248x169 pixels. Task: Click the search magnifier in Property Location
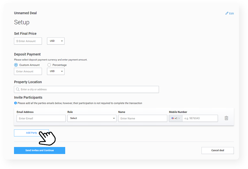click(x=18, y=89)
